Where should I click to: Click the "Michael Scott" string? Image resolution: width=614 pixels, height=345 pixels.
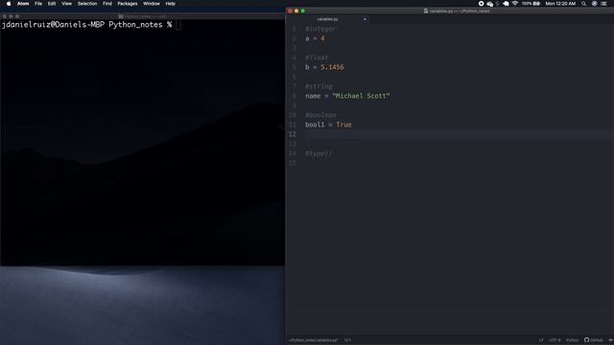tap(361, 96)
